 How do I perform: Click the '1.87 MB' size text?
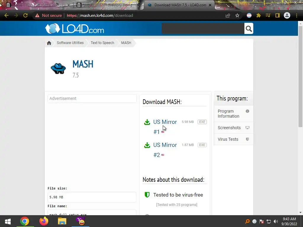[x=188, y=145]
